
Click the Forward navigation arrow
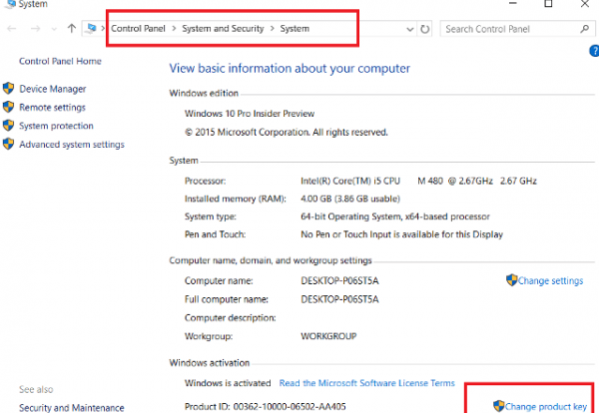click(x=35, y=29)
